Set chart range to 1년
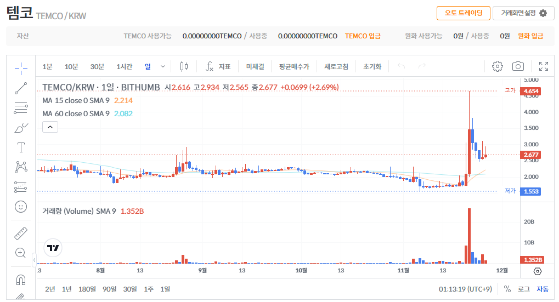This screenshot has width=559, height=302. pyautogui.click(x=67, y=289)
